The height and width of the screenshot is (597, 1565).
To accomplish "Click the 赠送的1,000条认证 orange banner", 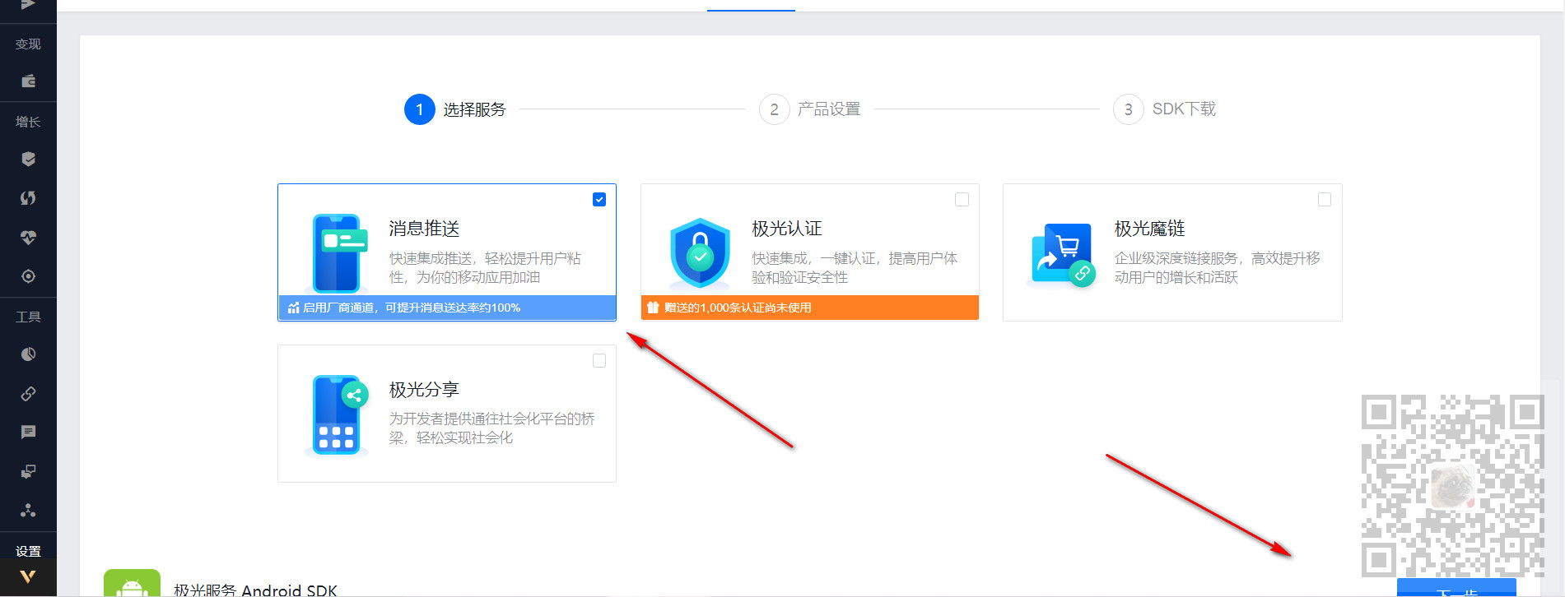I will 809,308.
